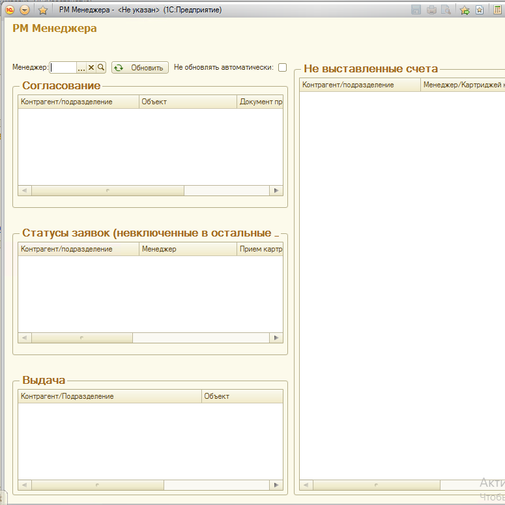Viewport: 505px width, 505px height.
Task: Click Менеджер column header in Статусы заявок
Action: (188, 249)
